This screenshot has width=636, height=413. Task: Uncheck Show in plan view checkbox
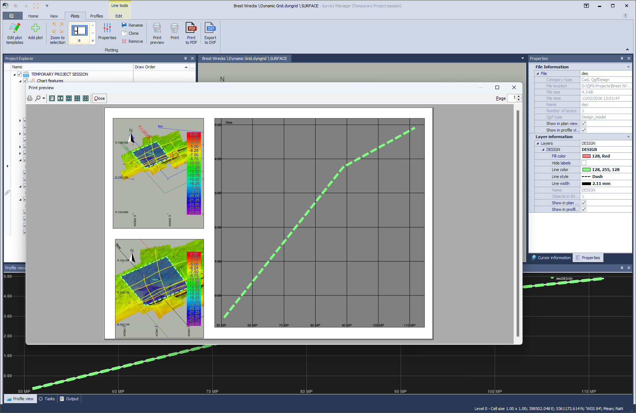584,124
